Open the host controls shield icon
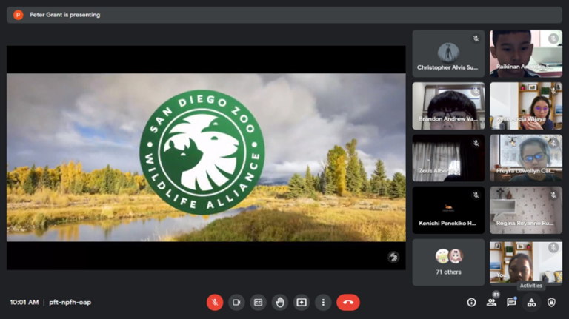This screenshot has height=319, width=569. pyautogui.click(x=551, y=302)
